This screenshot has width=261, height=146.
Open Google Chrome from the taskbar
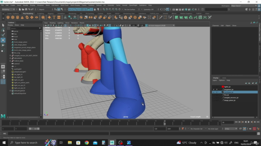click(x=86, y=142)
